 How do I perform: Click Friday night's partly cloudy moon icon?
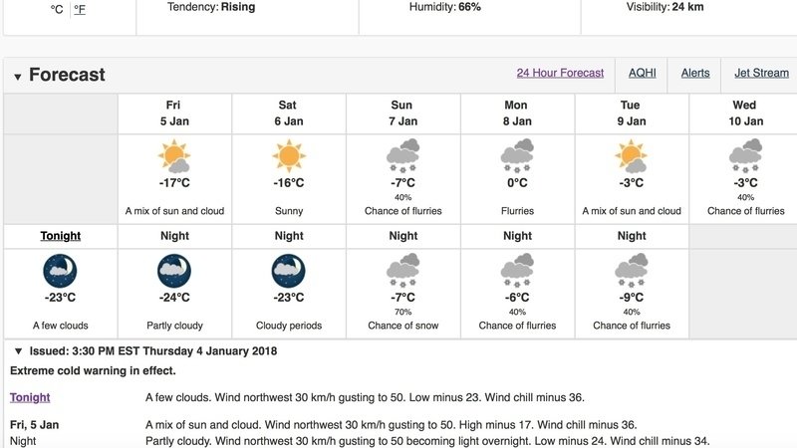point(174,271)
